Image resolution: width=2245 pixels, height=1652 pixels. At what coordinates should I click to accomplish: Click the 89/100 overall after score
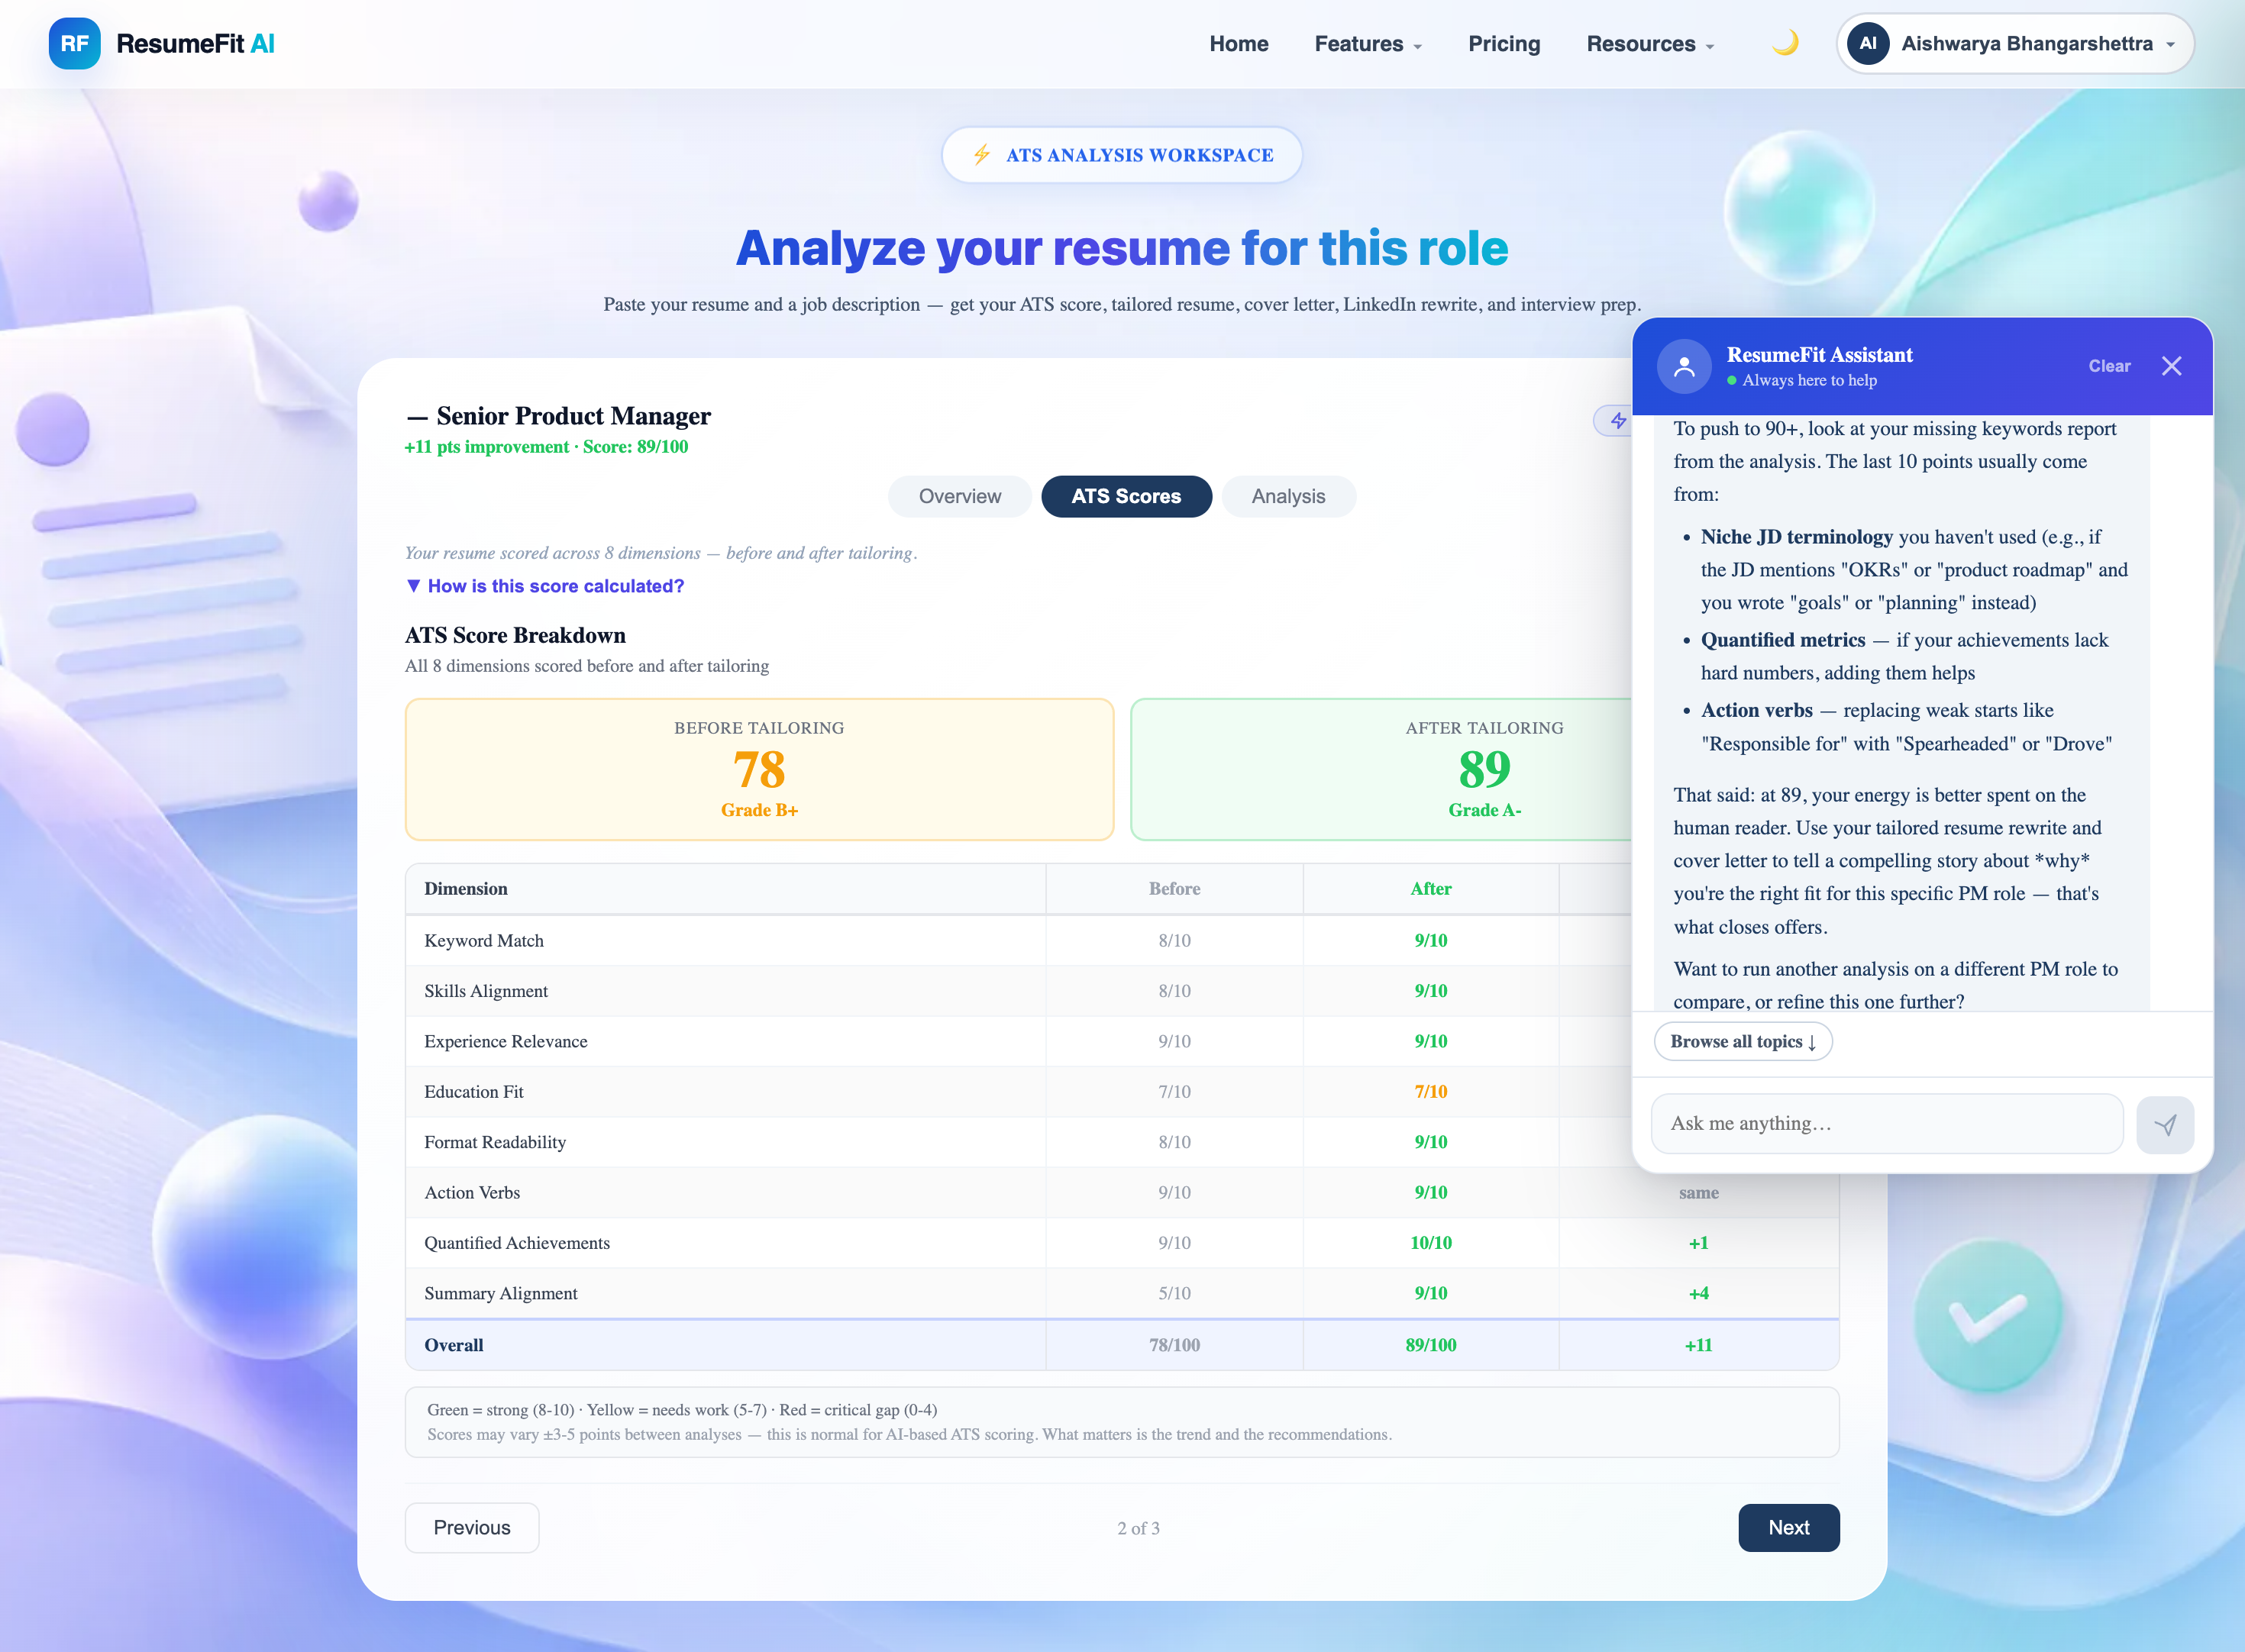pyautogui.click(x=1430, y=1345)
